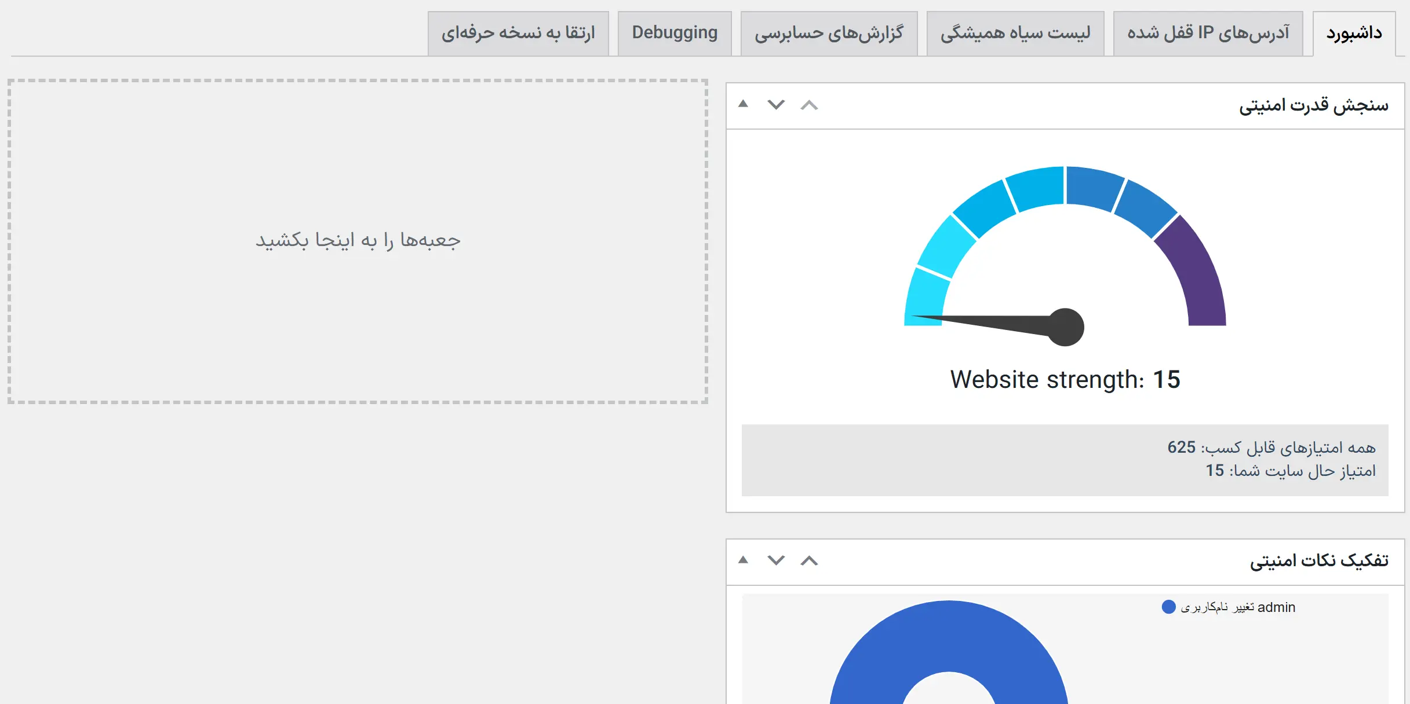
Task: Click the gauge needle hub
Action: pyautogui.click(x=1066, y=327)
